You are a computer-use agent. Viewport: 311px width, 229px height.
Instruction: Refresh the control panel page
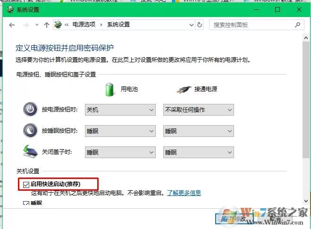click(200, 25)
